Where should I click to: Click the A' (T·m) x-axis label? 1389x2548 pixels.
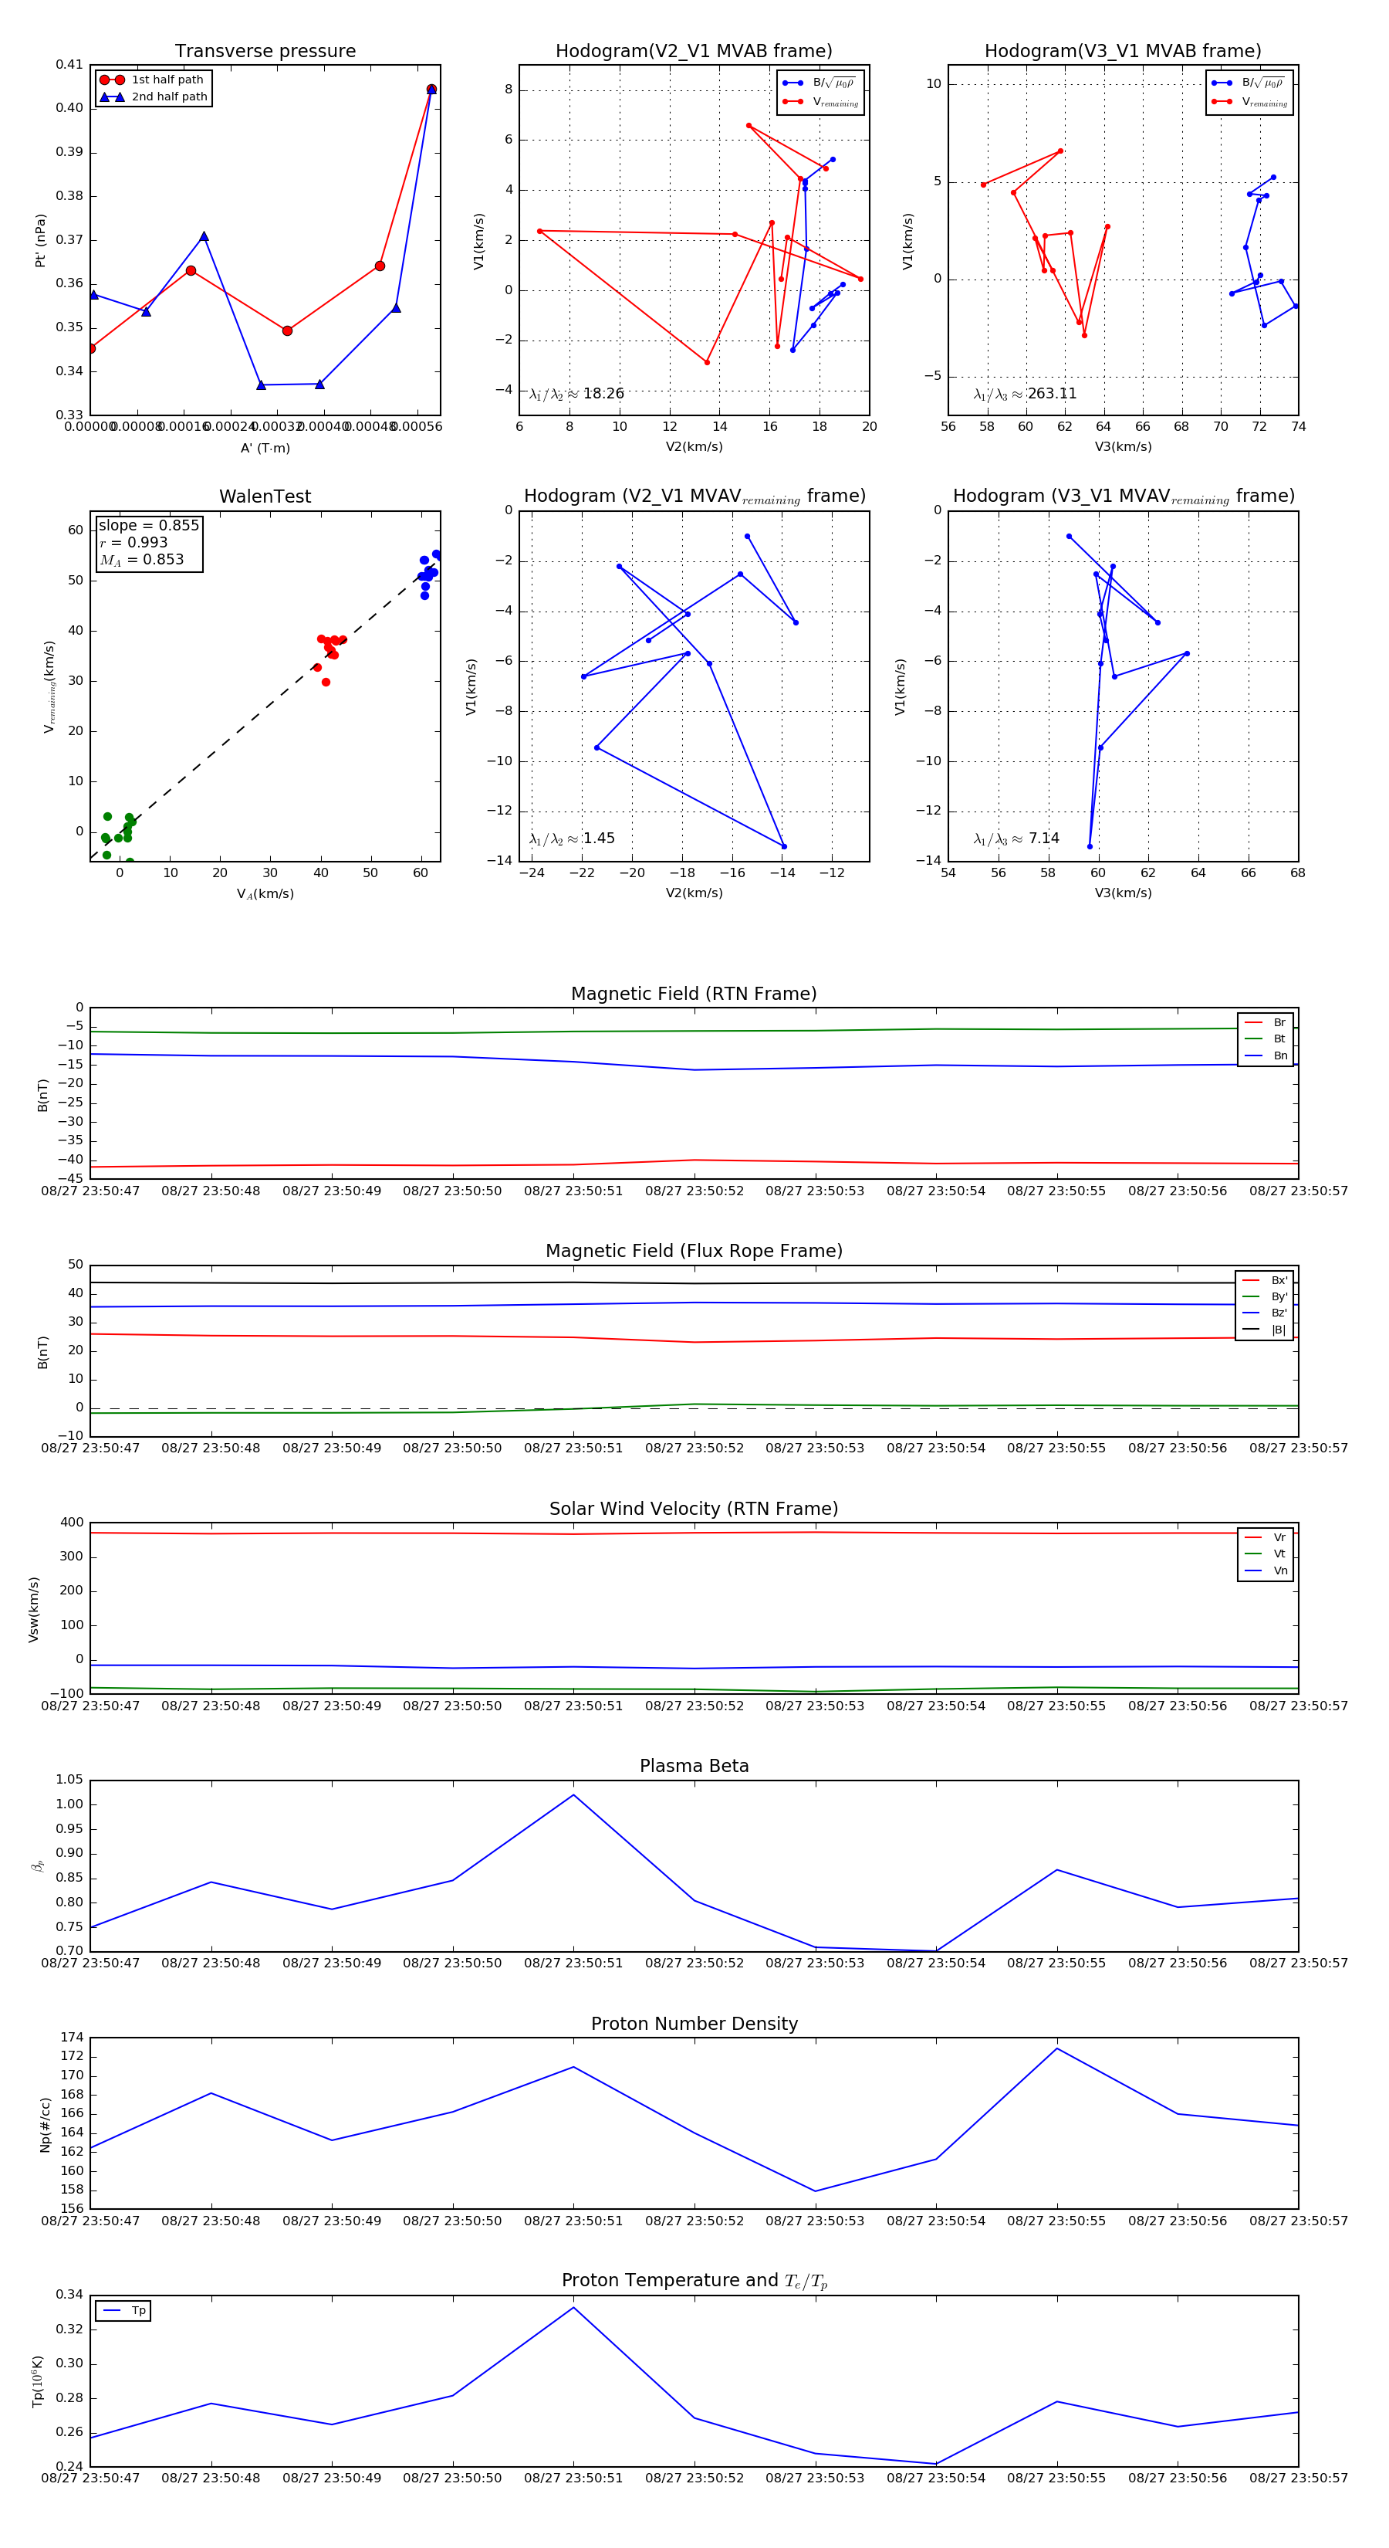click(265, 448)
